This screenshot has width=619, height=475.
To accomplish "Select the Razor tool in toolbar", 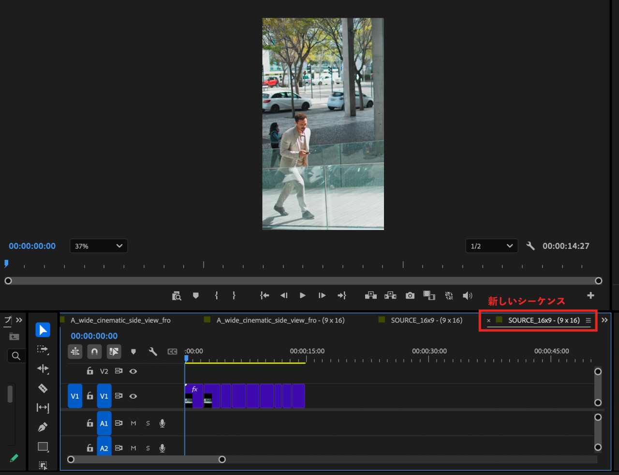I will [43, 388].
